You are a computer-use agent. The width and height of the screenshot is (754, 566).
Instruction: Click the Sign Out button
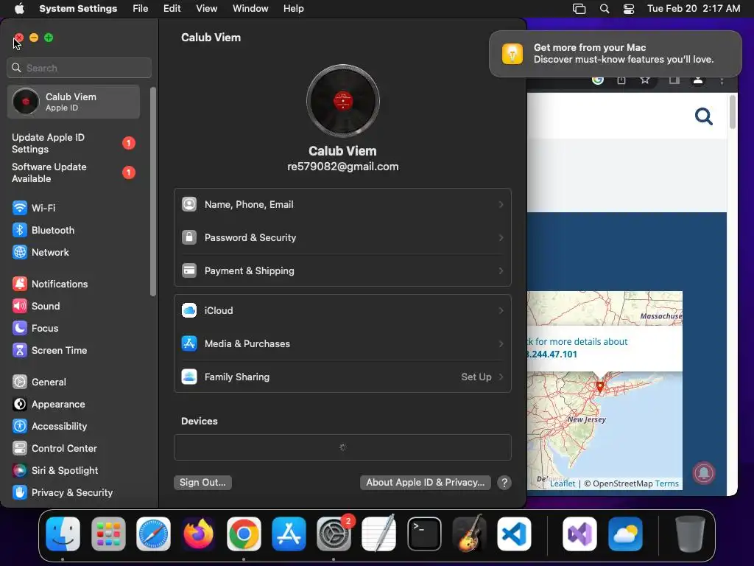coord(202,482)
